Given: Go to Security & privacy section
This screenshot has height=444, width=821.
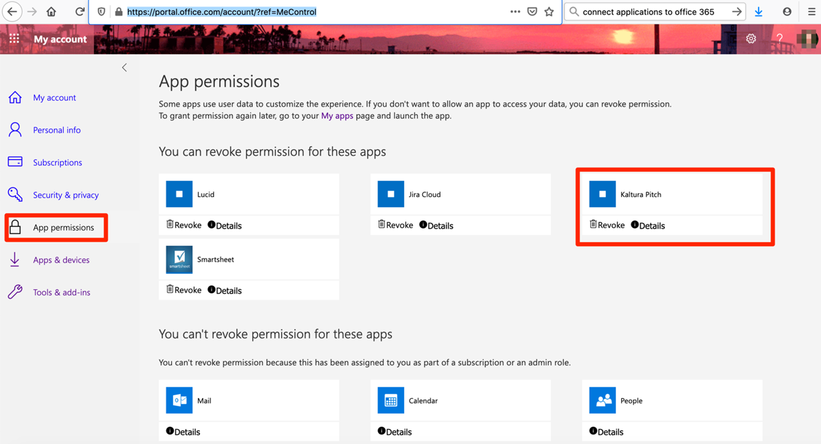Looking at the screenshot, I should 65,195.
